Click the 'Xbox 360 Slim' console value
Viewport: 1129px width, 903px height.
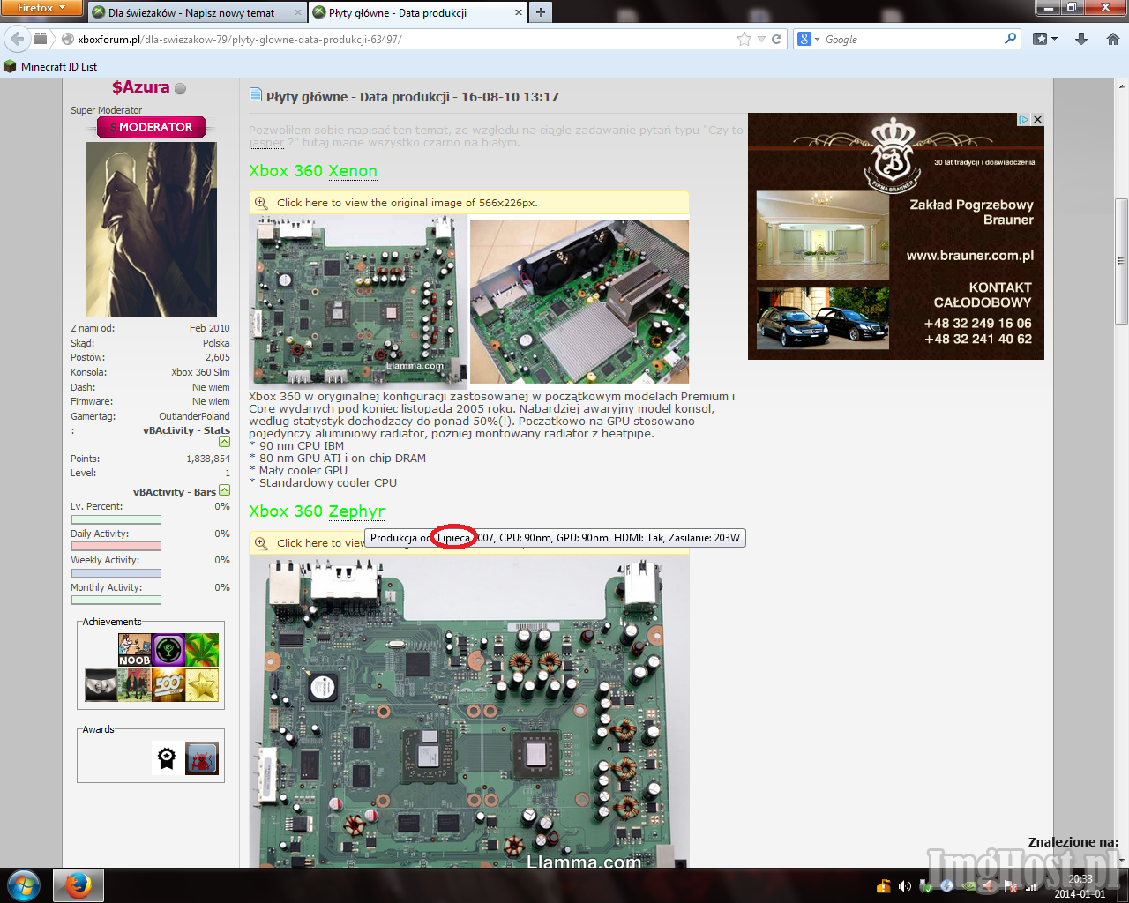[200, 372]
